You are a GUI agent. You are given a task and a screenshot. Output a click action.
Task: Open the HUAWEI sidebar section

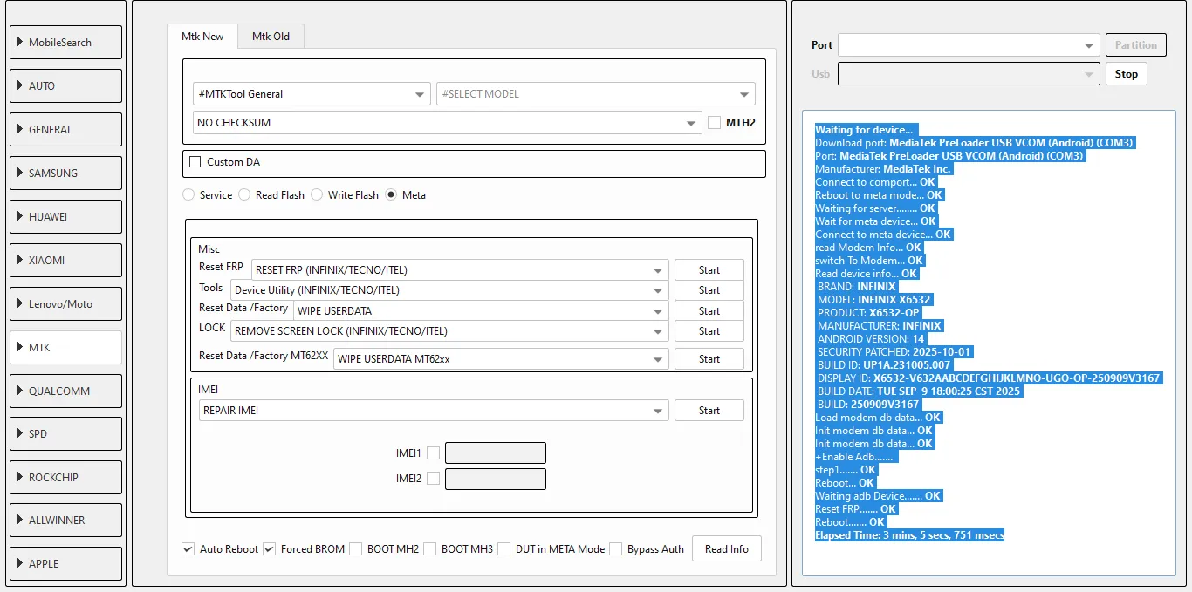[x=65, y=216]
